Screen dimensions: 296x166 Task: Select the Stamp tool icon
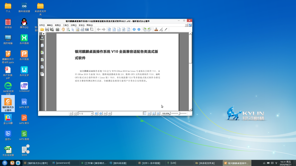click(x=156, y=29)
